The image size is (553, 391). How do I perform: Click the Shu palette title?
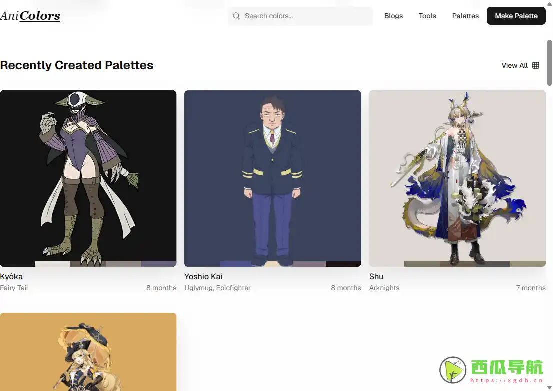[x=376, y=277]
